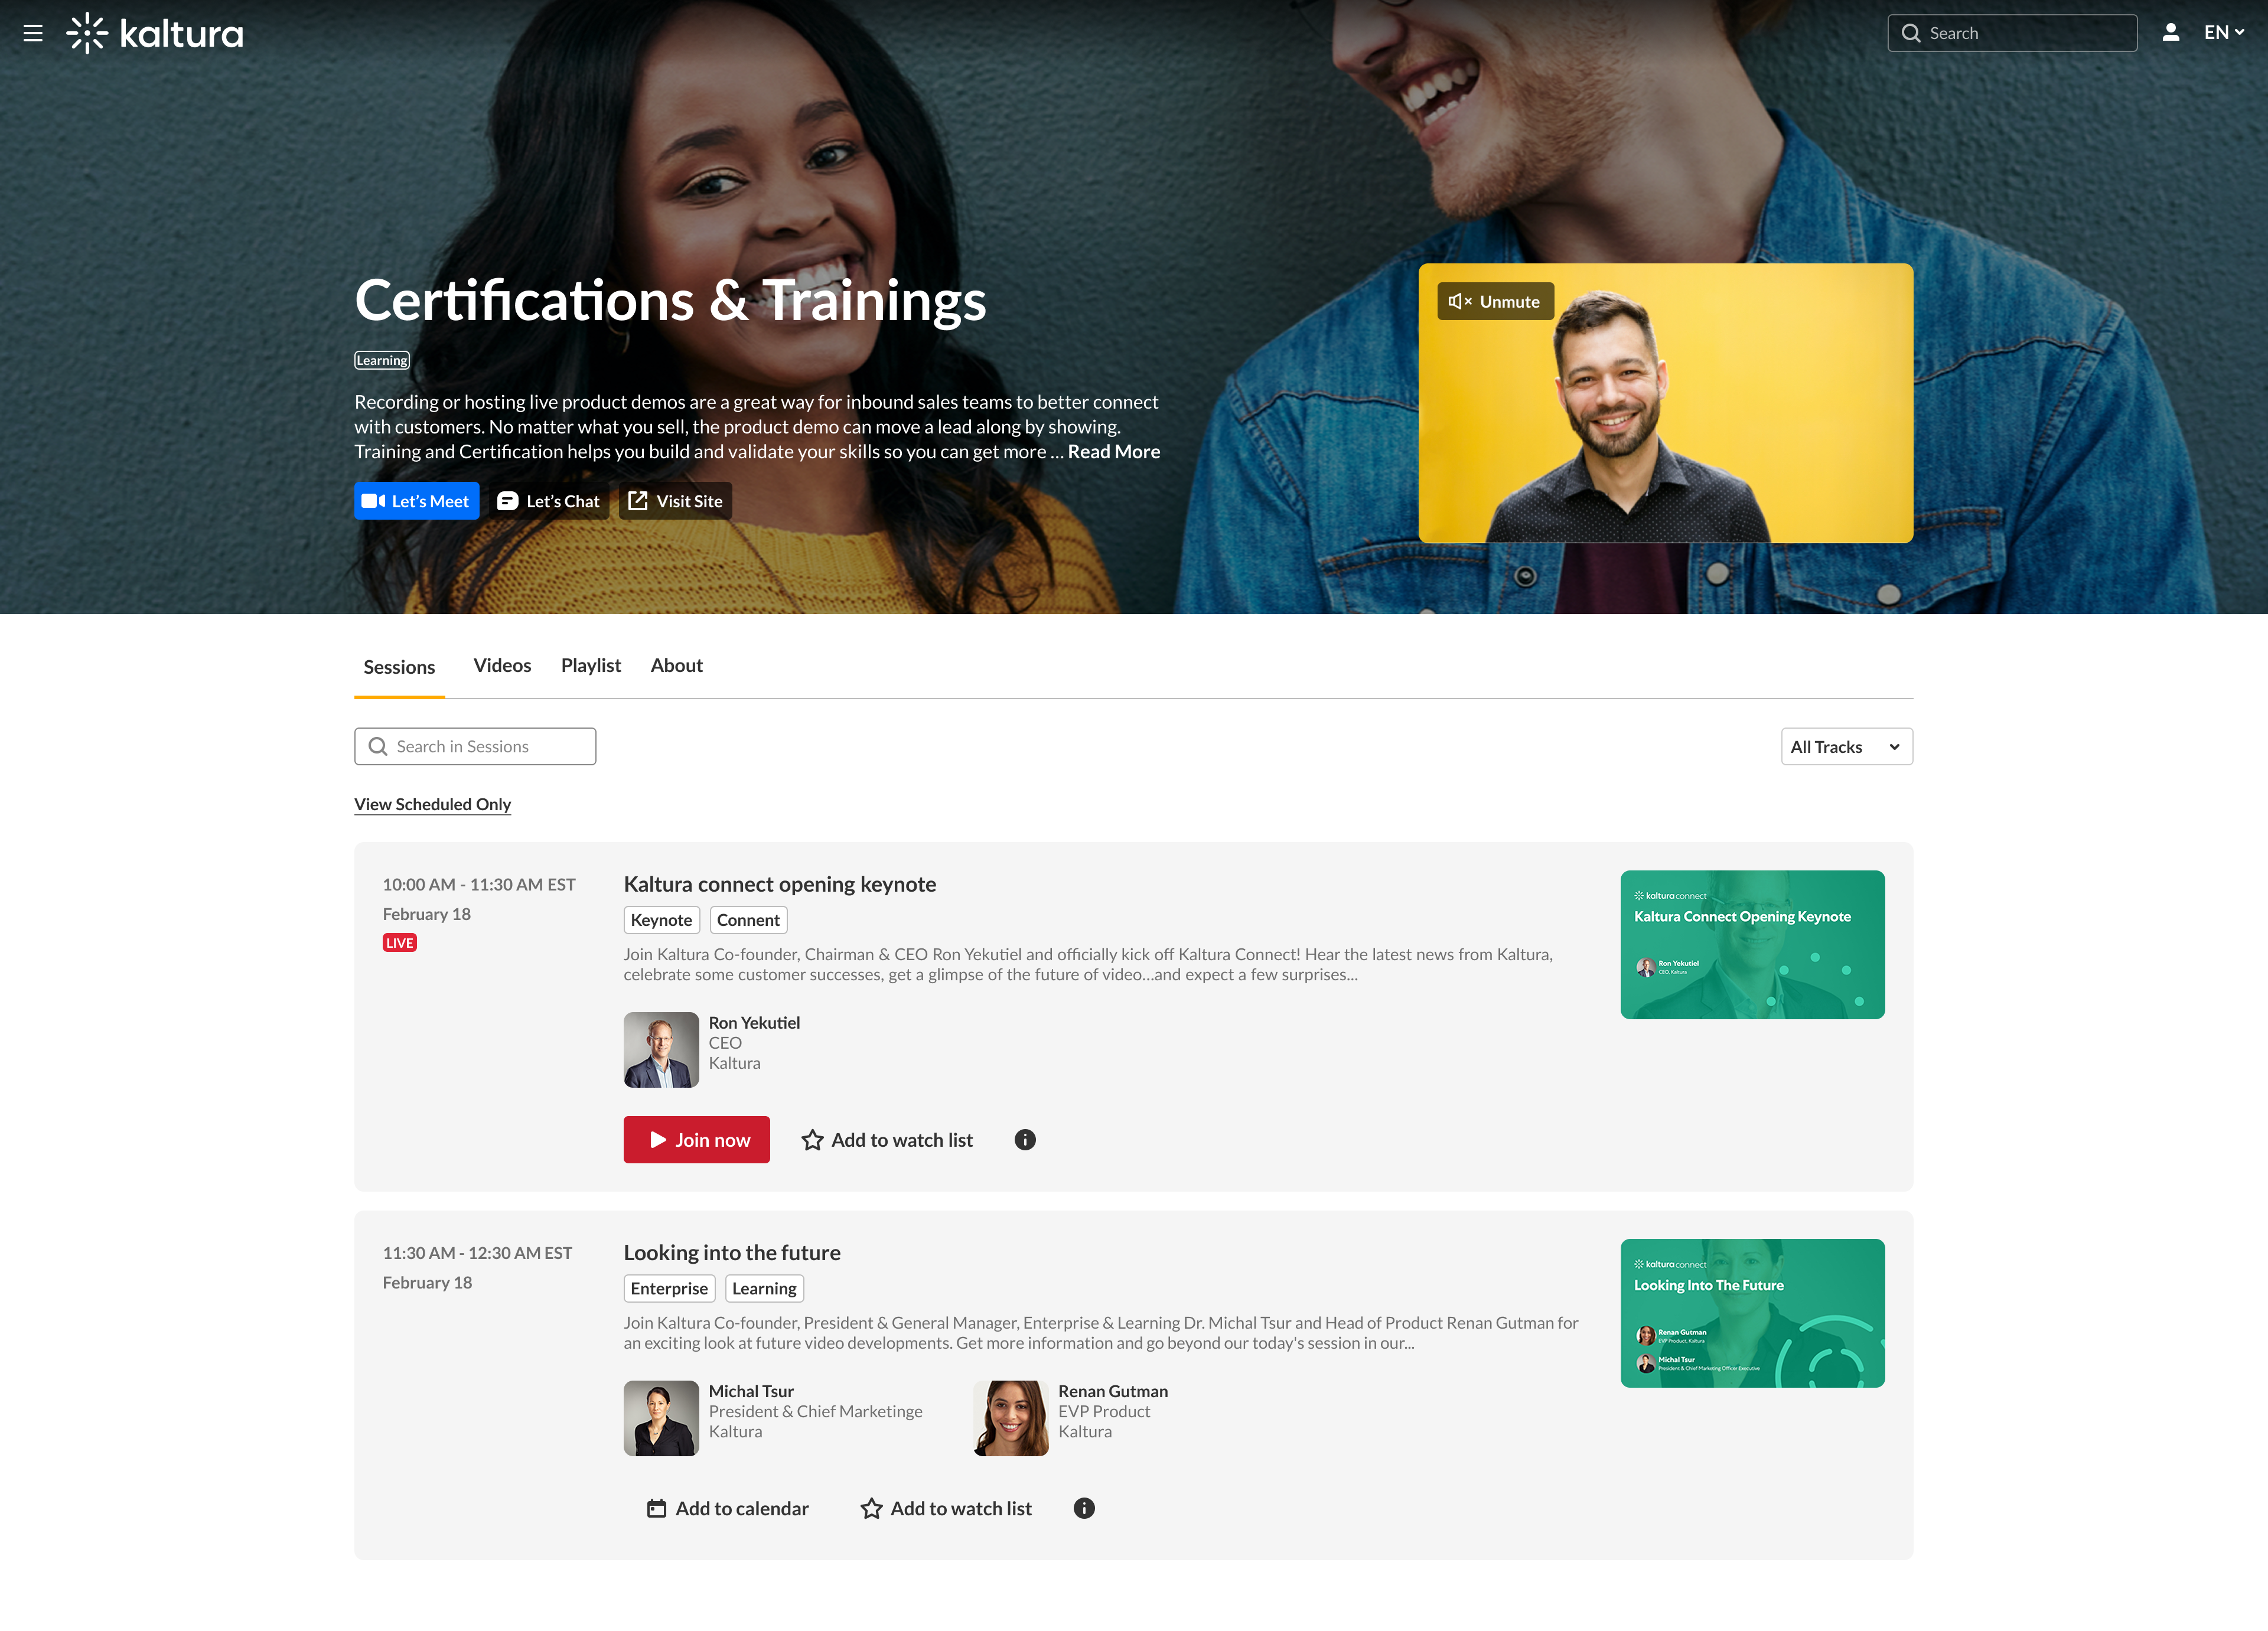The height and width of the screenshot is (1631, 2268).
Task: Expand description with Read More
Action: 1113,452
